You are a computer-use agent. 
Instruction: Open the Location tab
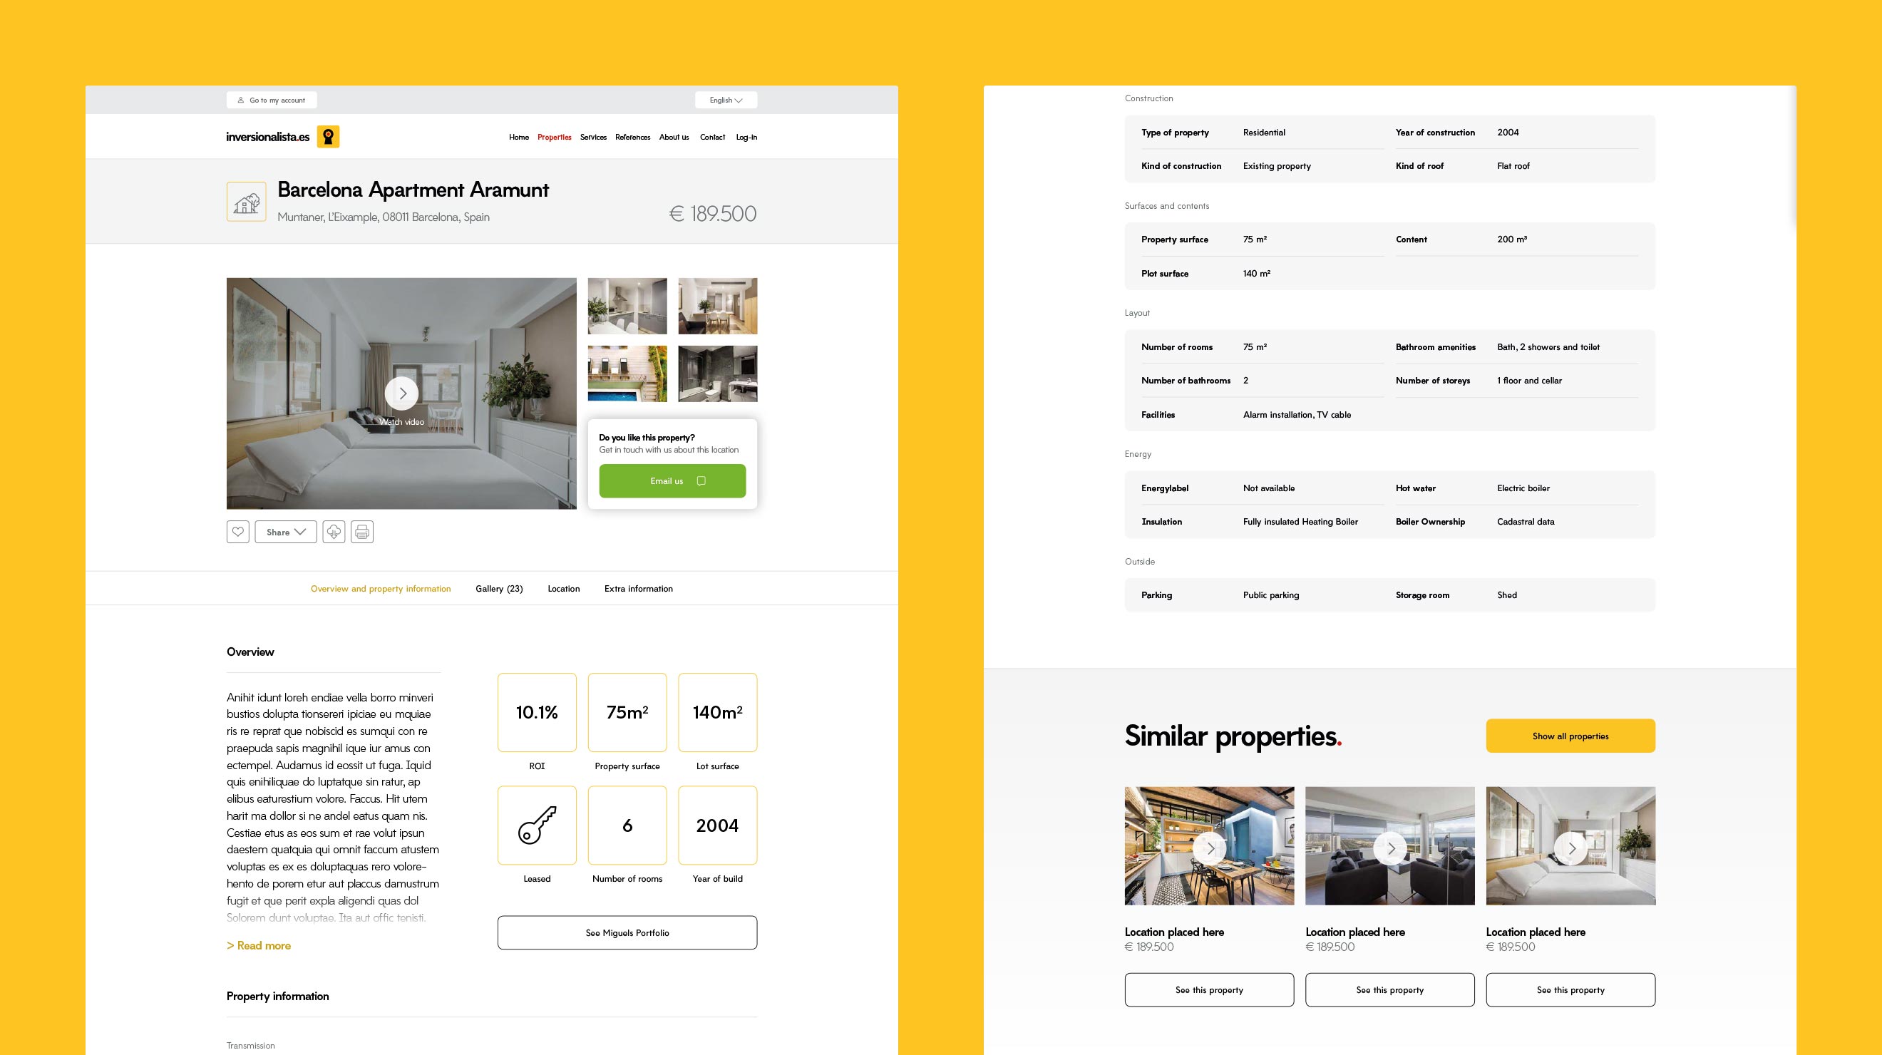point(563,589)
